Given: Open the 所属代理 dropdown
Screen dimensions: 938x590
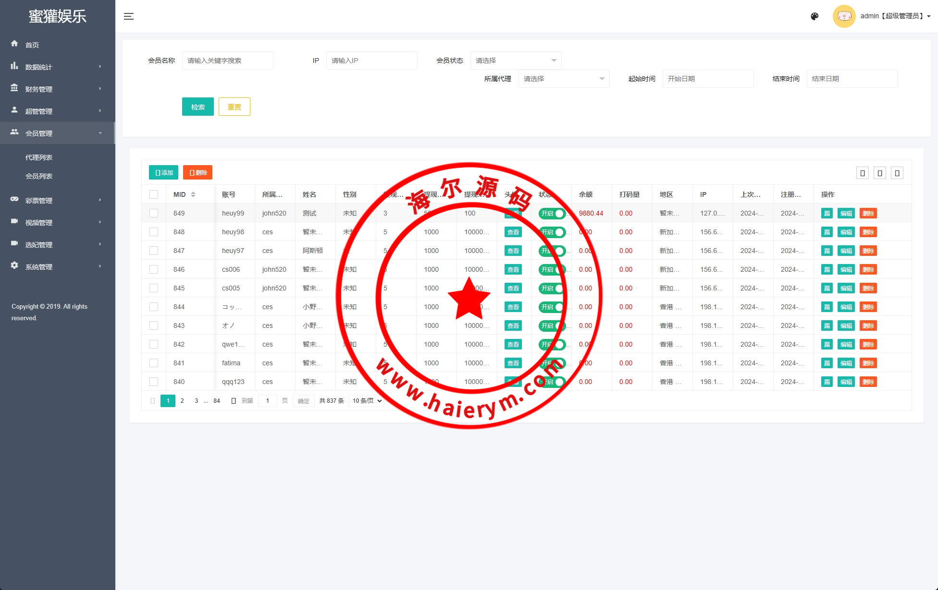Looking at the screenshot, I should point(564,79).
